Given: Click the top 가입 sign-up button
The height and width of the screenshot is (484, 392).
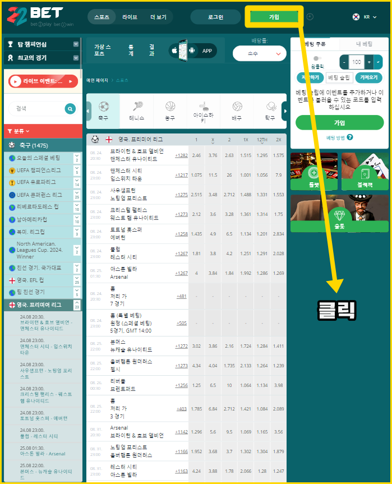Looking at the screenshot, I should (x=274, y=17).
